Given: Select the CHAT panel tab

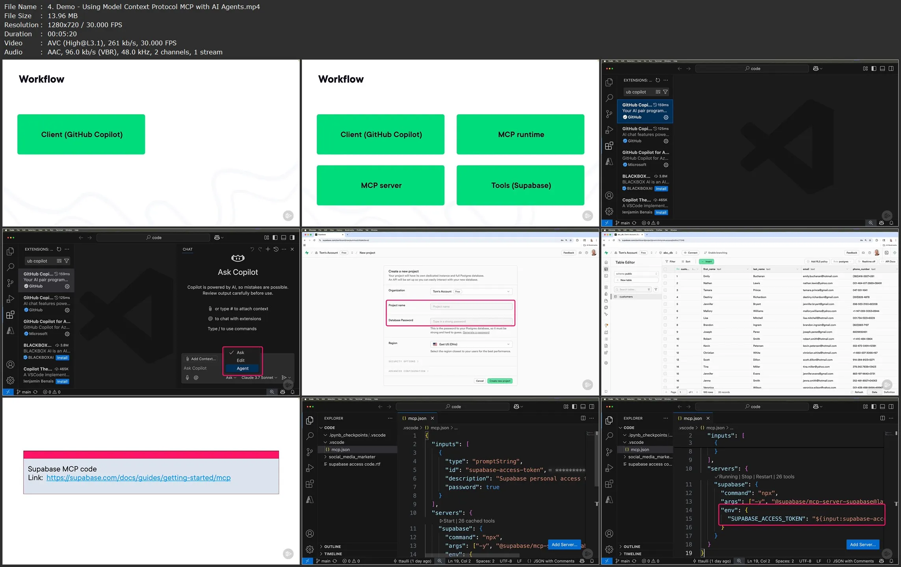Looking at the screenshot, I should click(x=188, y=249).
